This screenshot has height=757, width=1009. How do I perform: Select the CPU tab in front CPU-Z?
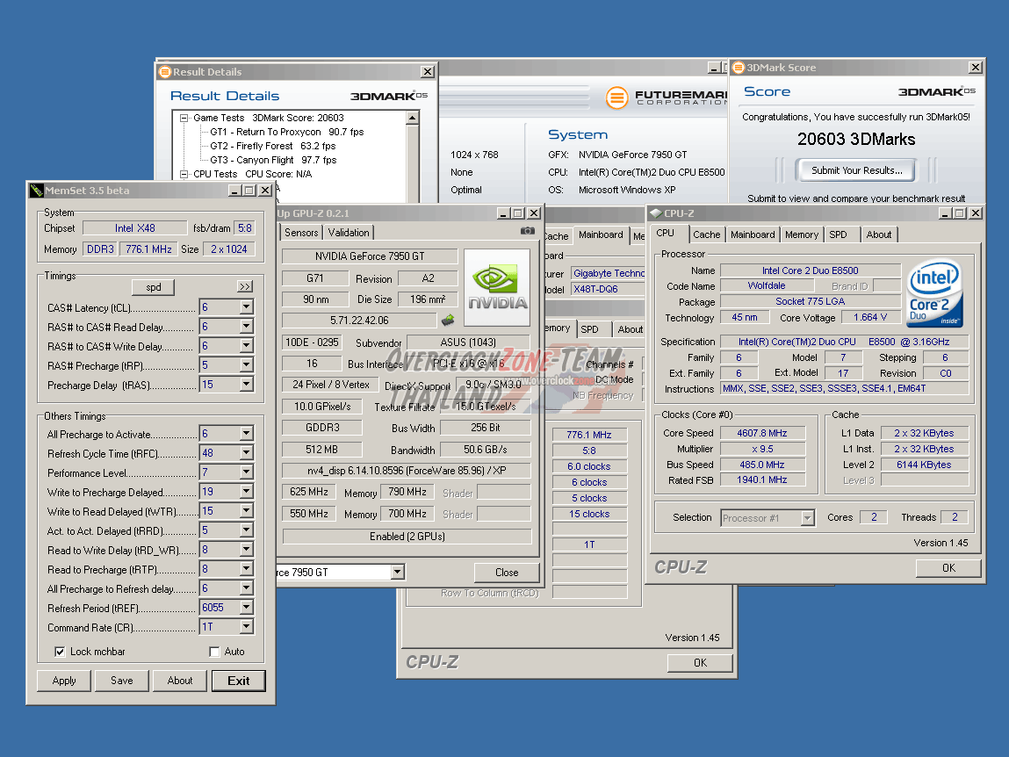click(666, 233)
